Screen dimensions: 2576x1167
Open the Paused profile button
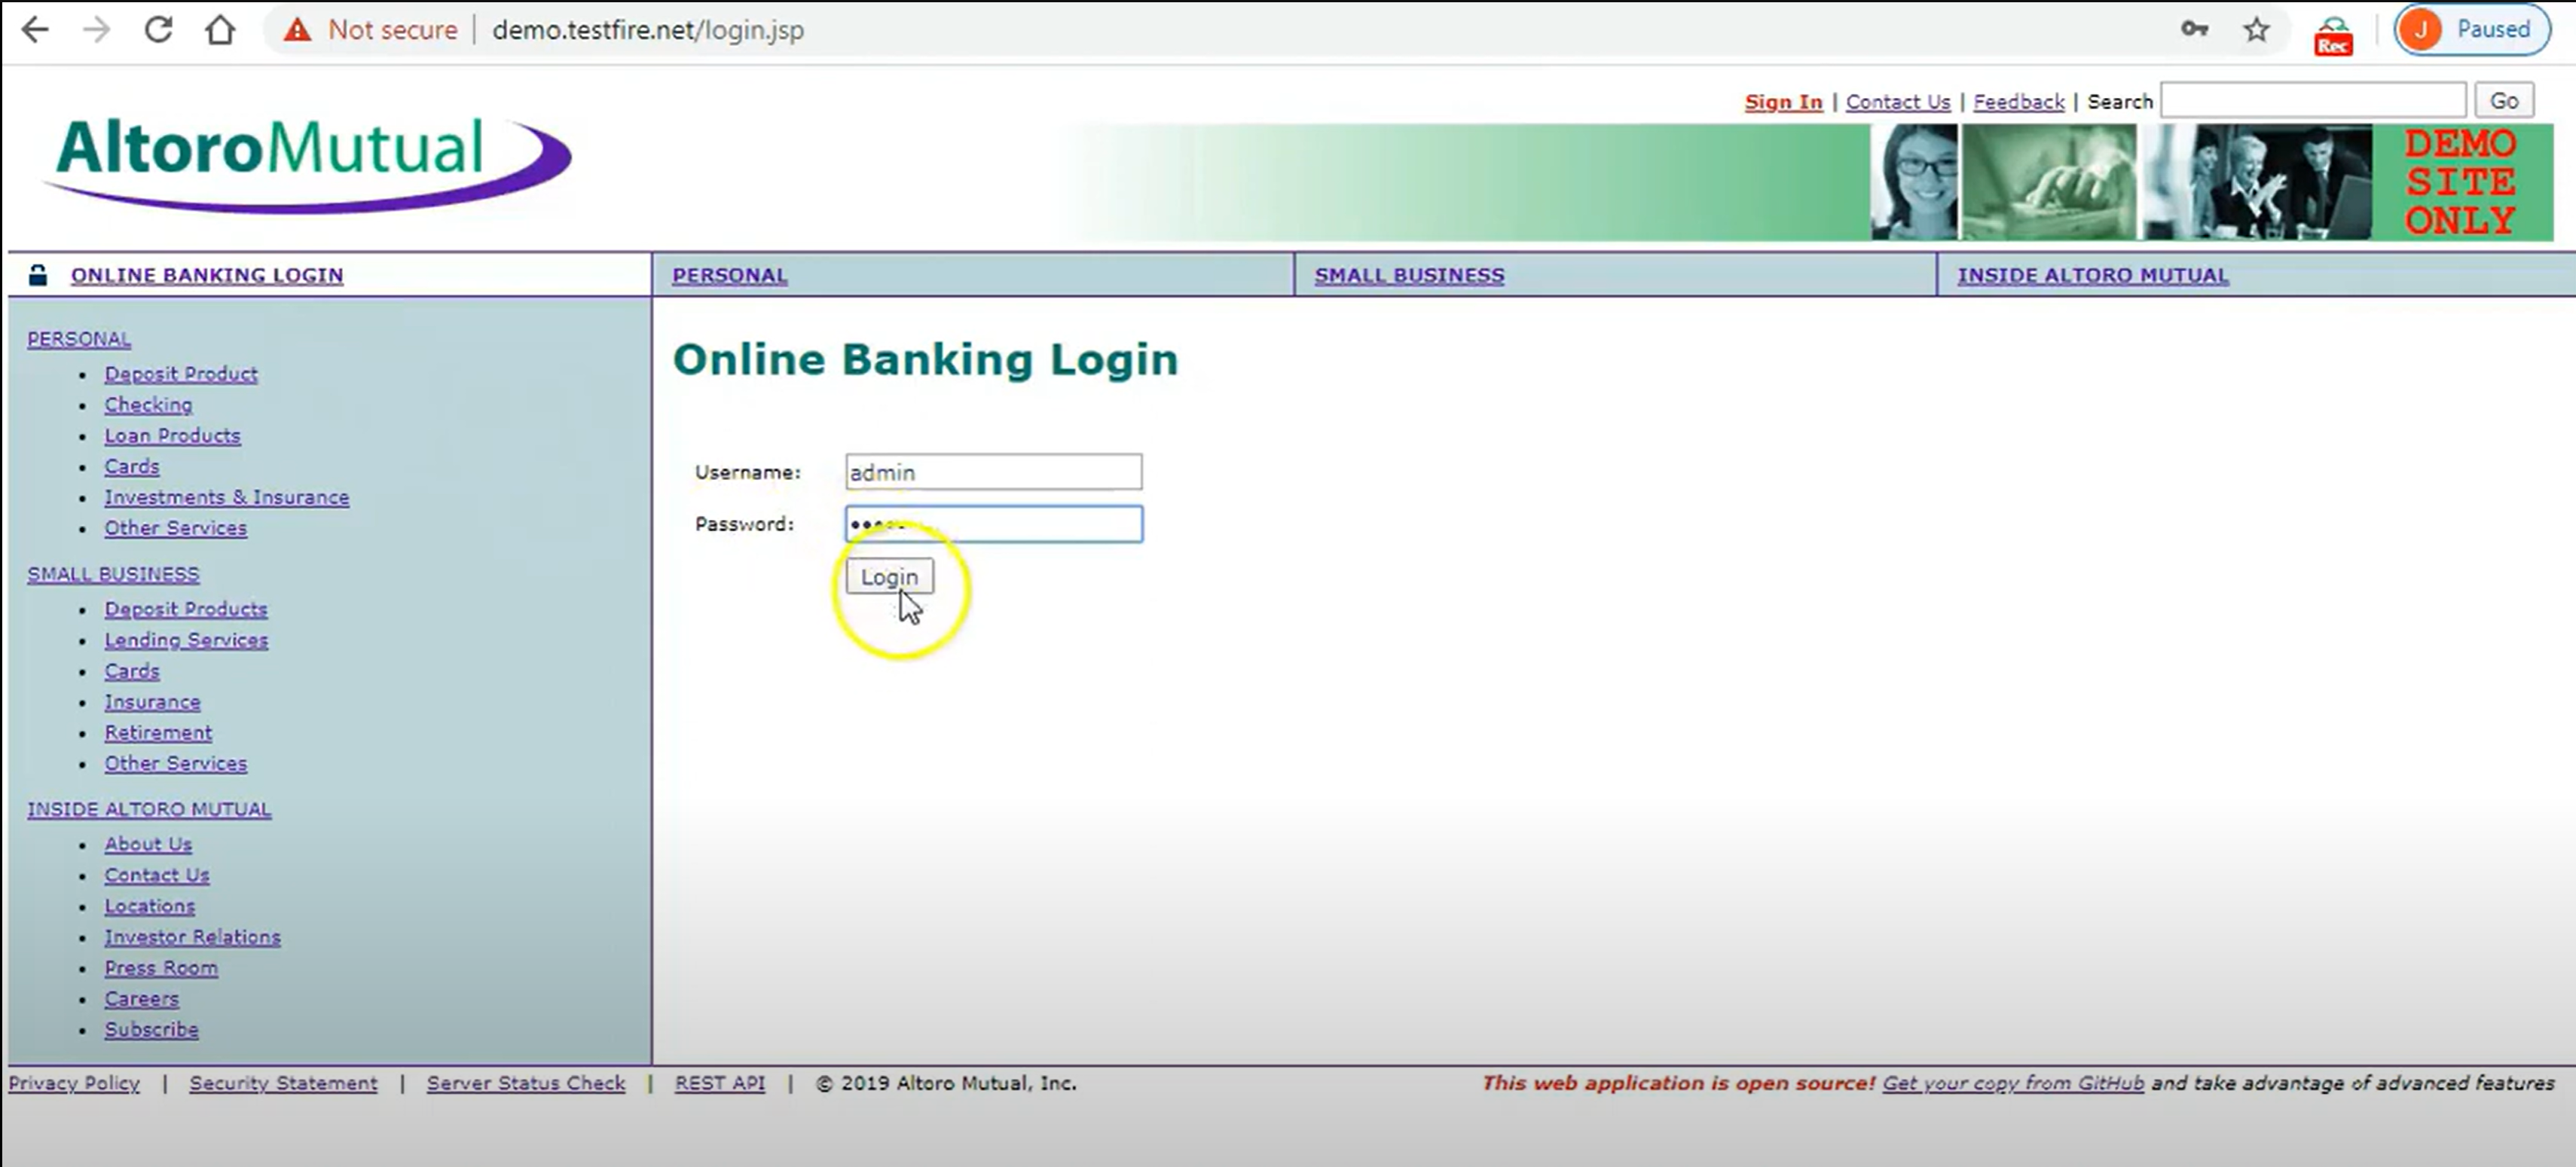click(x=2470, y=29)
